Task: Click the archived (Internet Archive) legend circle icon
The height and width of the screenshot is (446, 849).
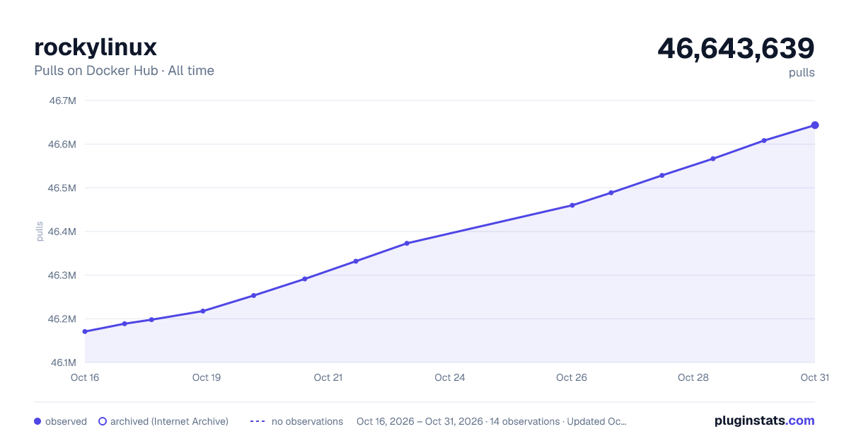Action: click(103, 421)
